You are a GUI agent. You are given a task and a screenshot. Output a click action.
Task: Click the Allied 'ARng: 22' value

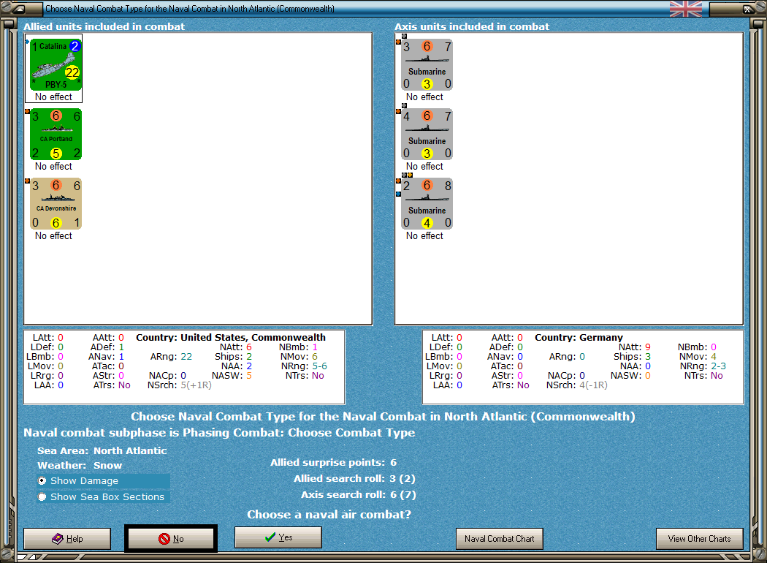171,356
